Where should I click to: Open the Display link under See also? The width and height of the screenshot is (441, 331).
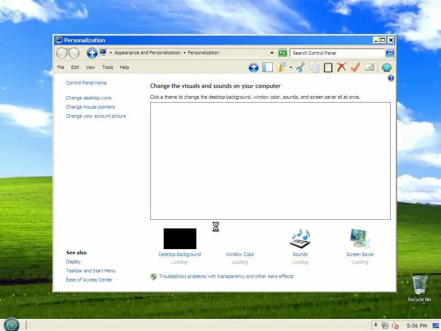73,262
